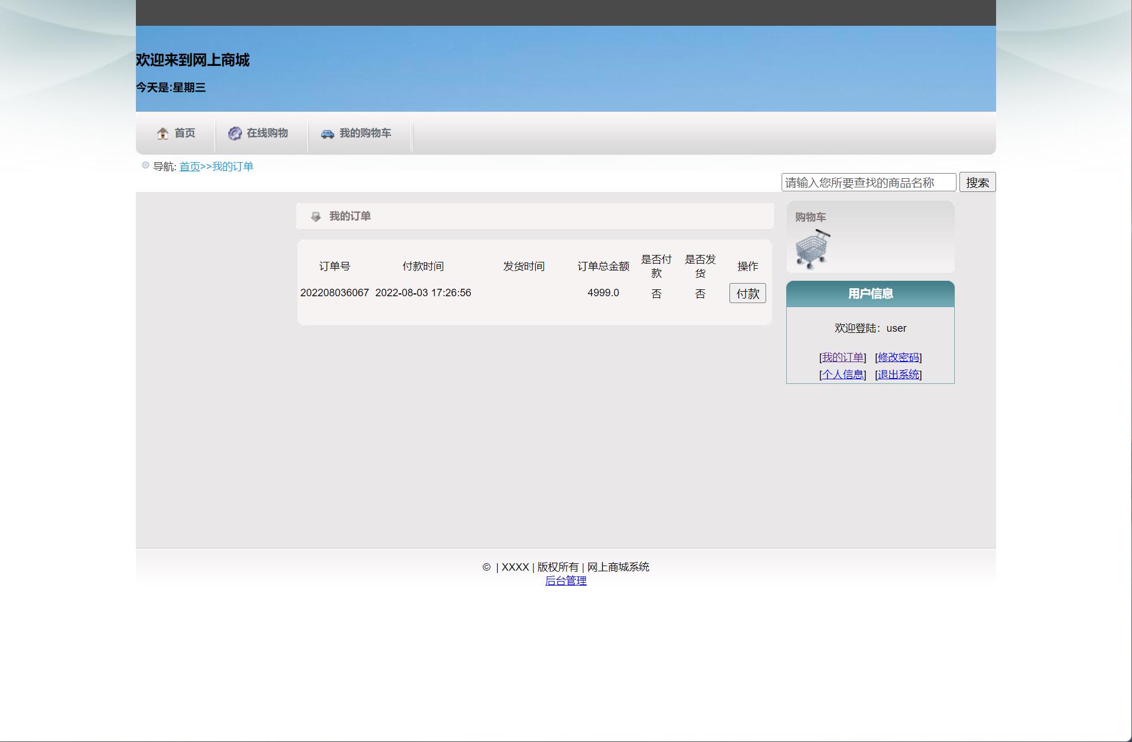Click the copyright symbol in the footer
This screenshot has width=1132, height=742.
(487, 567)
